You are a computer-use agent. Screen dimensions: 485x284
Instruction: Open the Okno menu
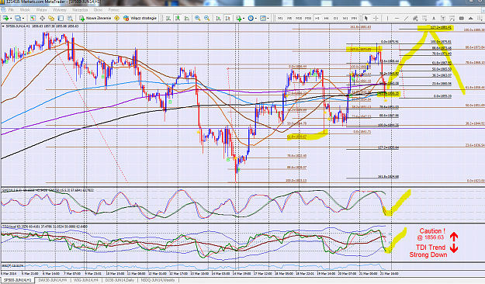(98, 10)
